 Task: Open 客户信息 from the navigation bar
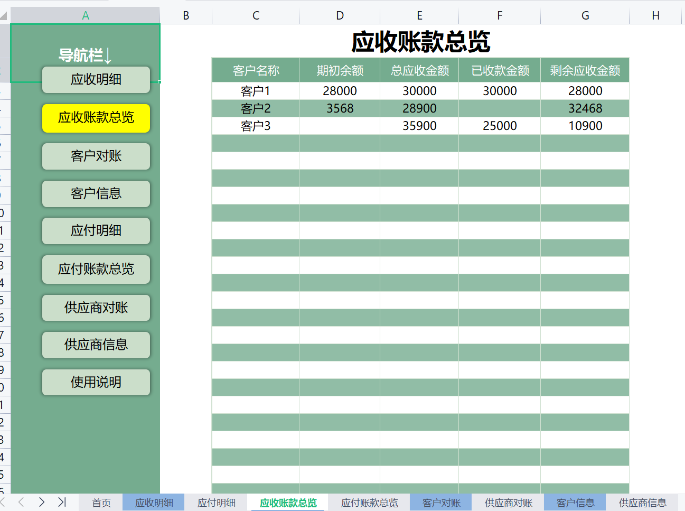coord(96,193)
